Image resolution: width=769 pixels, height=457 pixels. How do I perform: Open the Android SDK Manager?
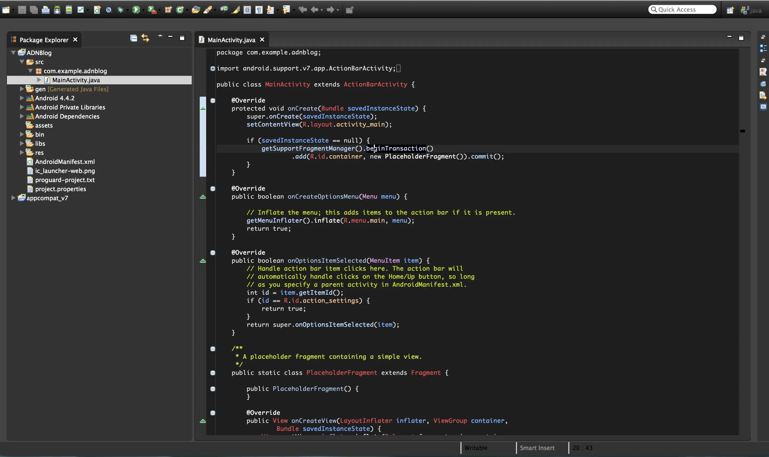coord(57,10)
